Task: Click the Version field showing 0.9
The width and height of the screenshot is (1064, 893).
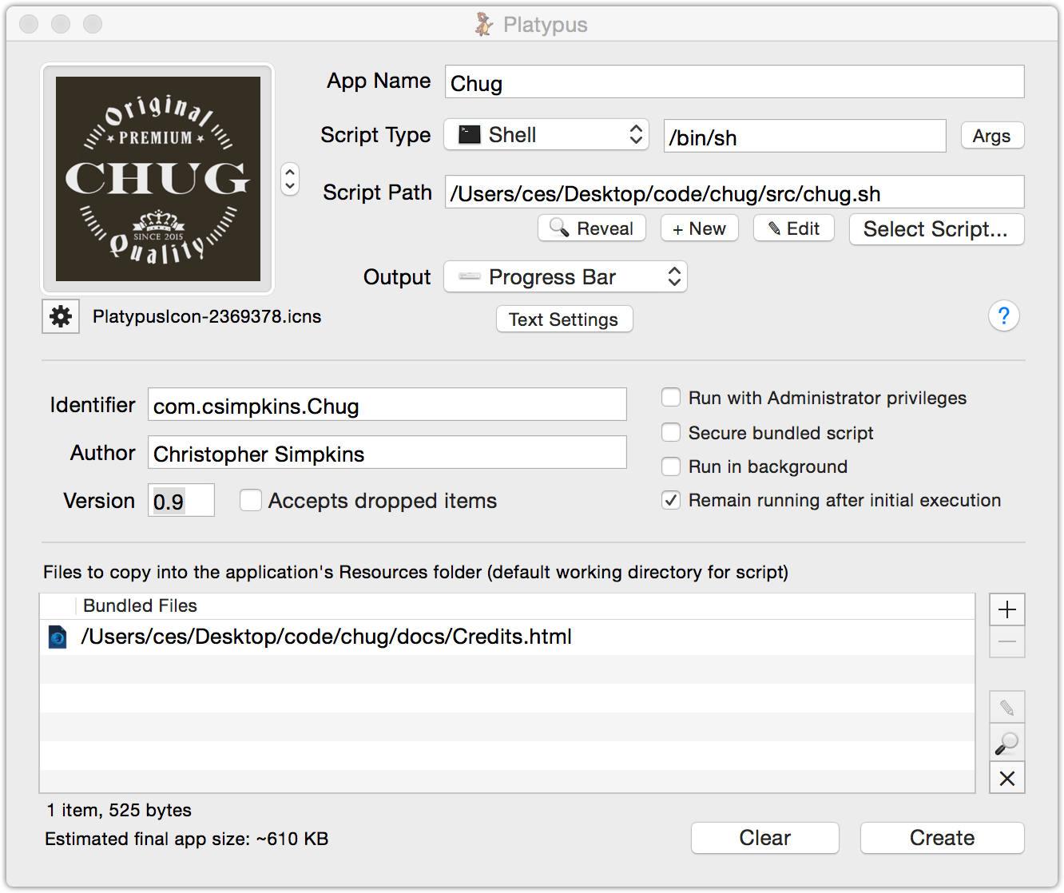Action: [x=181, y=501]
